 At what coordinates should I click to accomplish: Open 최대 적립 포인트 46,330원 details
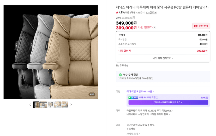pos(140,91)
